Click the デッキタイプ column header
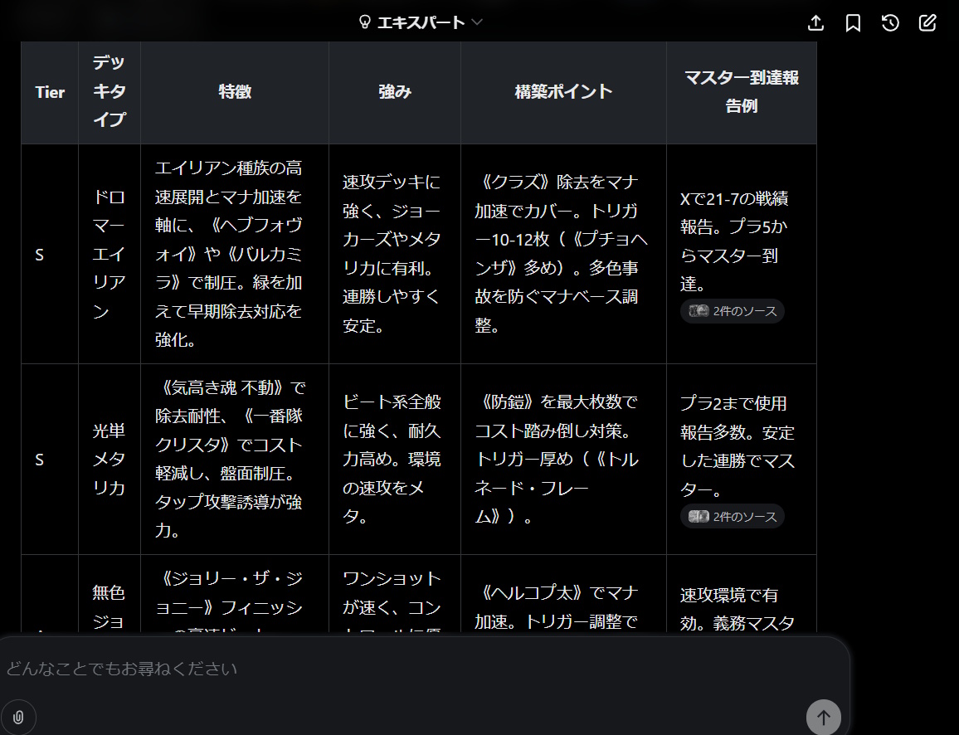 click(110, 91)
